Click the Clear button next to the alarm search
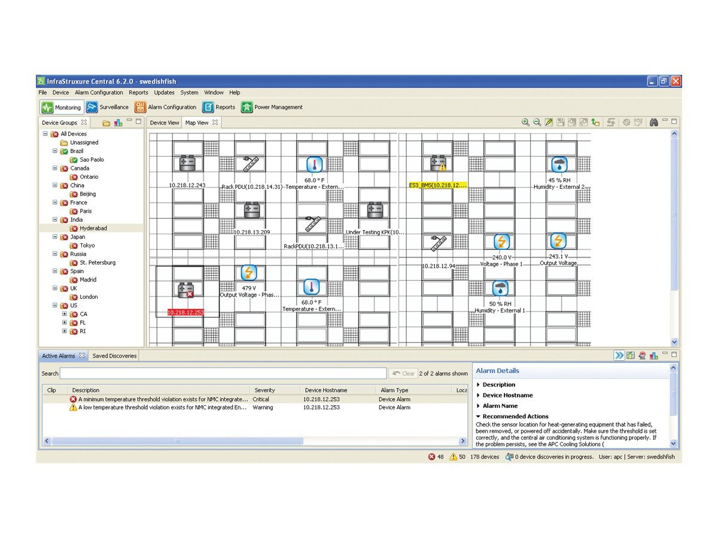 [x=403, y=373]
